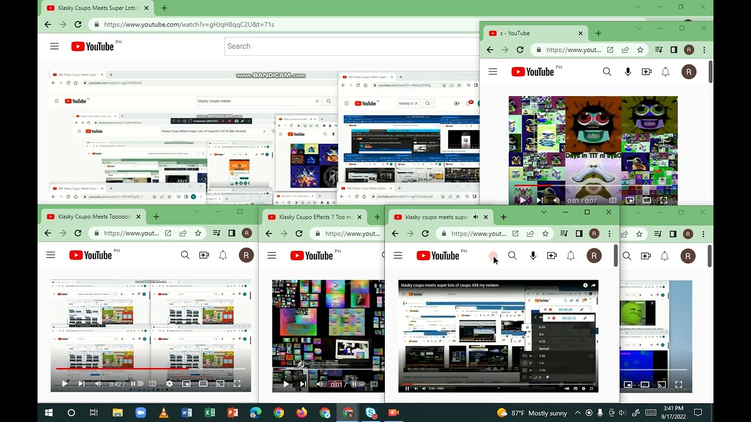This screenshot has width=751, height=422.
Task: Skip to next video in Effects 1 window
Action: click(x=303, y=384)
